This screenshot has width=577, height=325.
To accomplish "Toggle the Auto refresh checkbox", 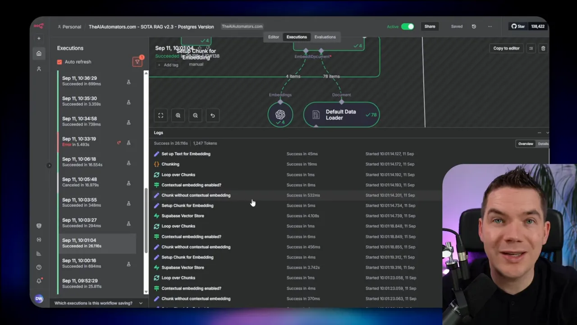I will click(60, 62).
